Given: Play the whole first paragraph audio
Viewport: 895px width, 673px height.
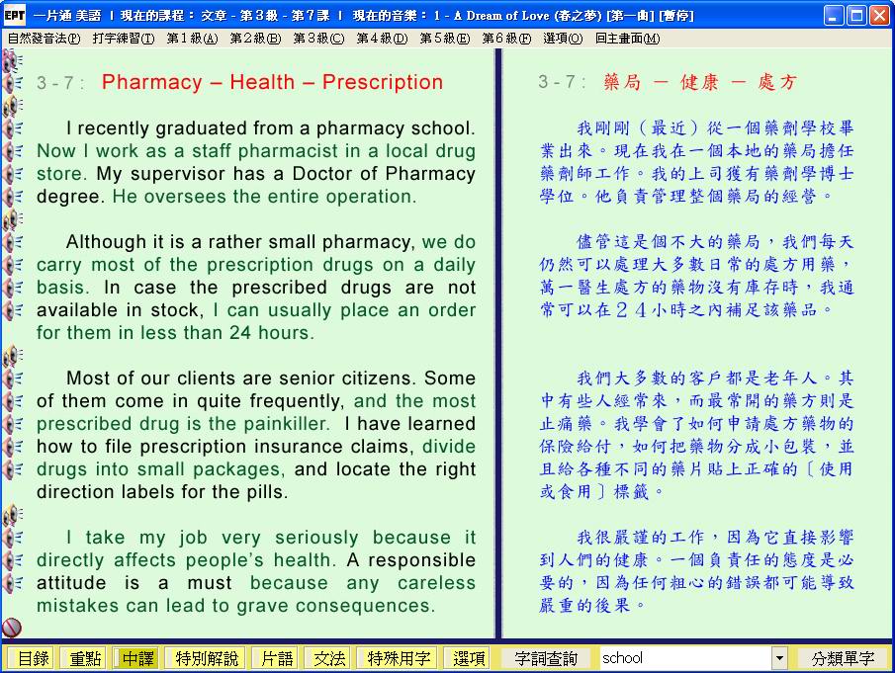Looking at the screenshot, I should coord(12,106).
